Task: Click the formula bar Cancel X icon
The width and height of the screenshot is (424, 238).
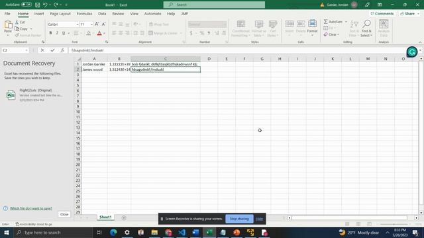Action: 42,50
